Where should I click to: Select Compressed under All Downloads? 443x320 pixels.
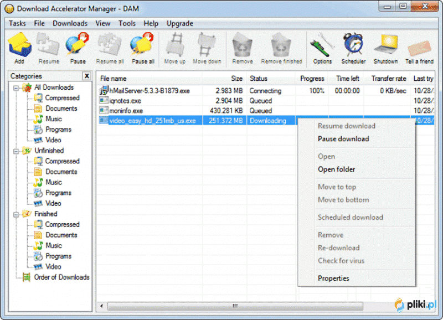[57, 98]
